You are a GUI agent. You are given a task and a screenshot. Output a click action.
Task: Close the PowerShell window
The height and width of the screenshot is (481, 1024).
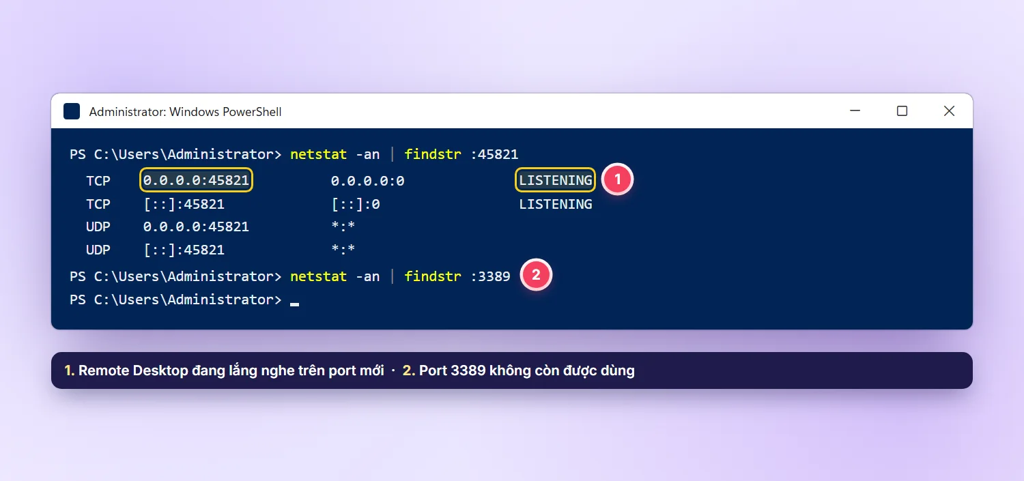949,111
